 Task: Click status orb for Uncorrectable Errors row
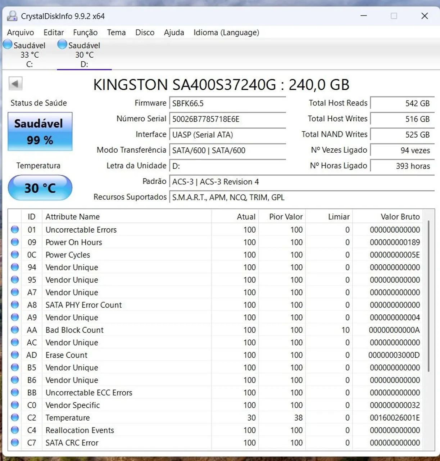(x=15, y=229)
